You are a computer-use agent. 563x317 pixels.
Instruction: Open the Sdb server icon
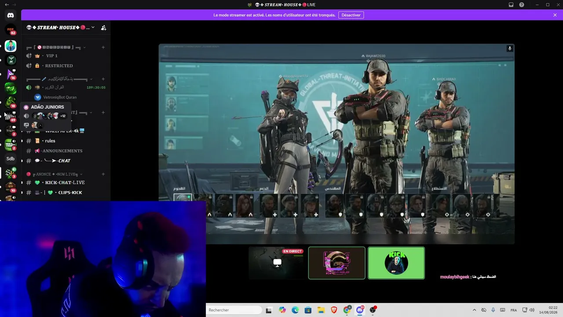pyautogui.click(x=11, y=158)
